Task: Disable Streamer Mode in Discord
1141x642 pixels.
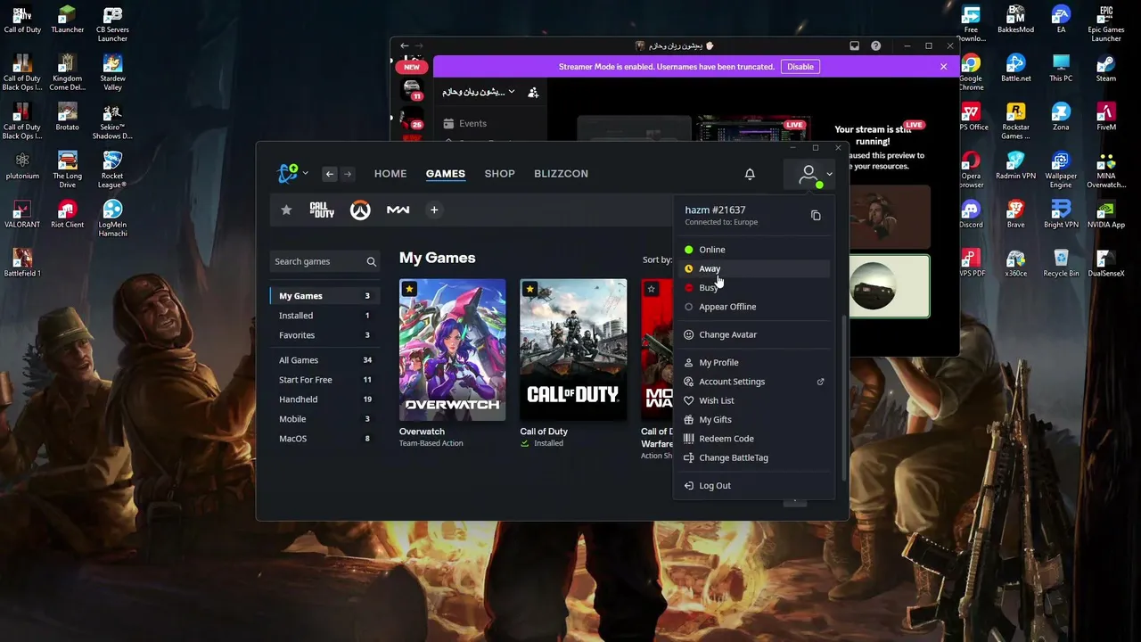Action: click(800, 67)
